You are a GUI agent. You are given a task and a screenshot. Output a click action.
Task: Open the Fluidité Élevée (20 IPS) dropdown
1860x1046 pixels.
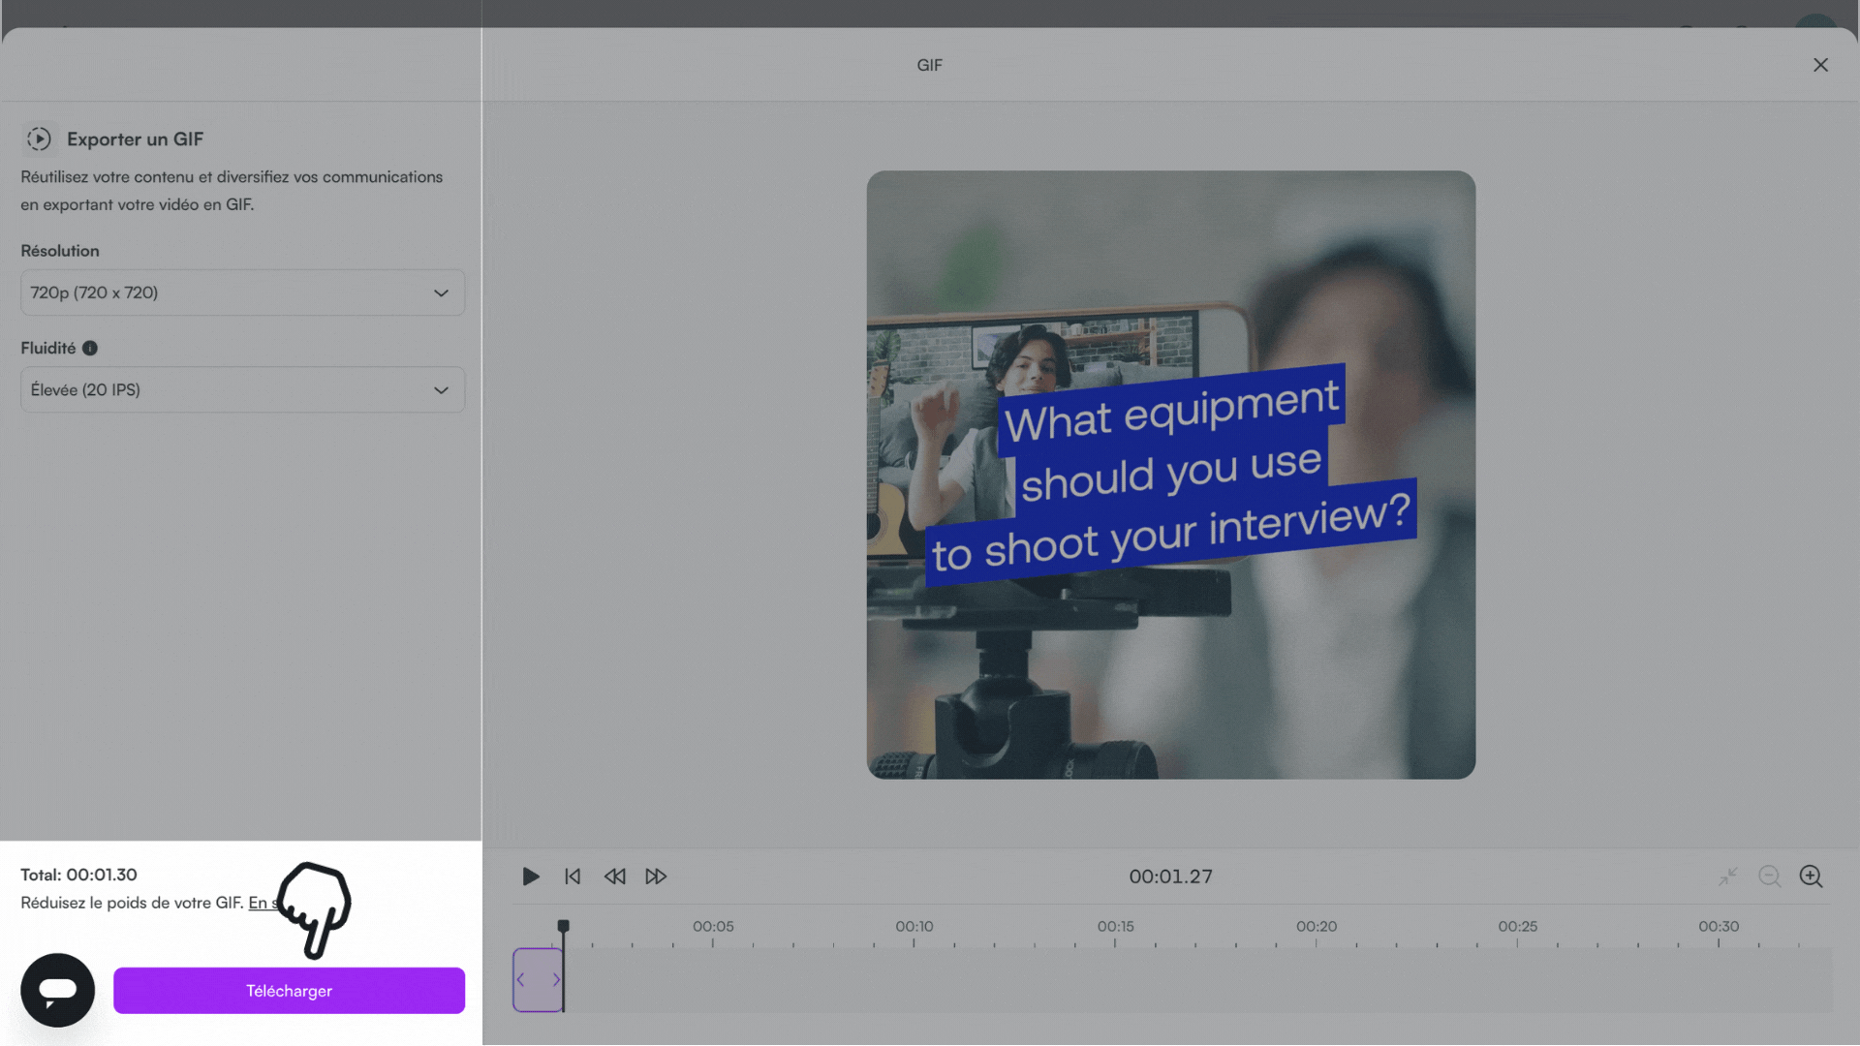[x=242, y=389]
